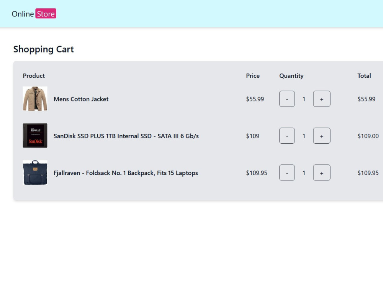
Task: Decrease quantity of SanDisk SSD PLUS
Action: tap(287, 136)
